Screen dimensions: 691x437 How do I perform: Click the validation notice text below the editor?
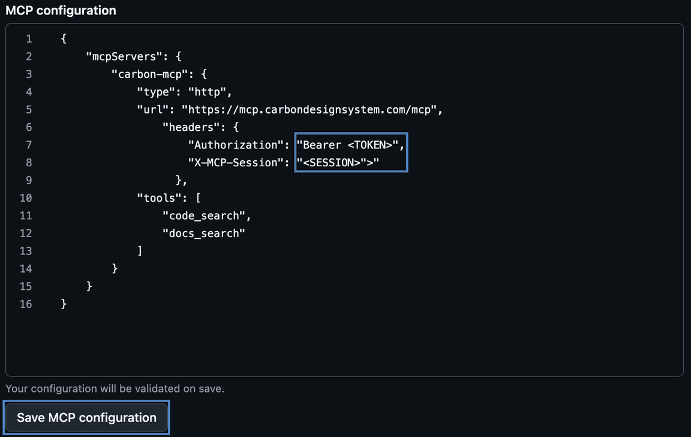click(x=114, y=388)
